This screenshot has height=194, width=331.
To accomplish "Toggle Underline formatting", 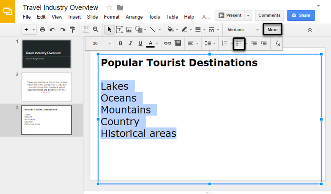I will tap(140, 43).
